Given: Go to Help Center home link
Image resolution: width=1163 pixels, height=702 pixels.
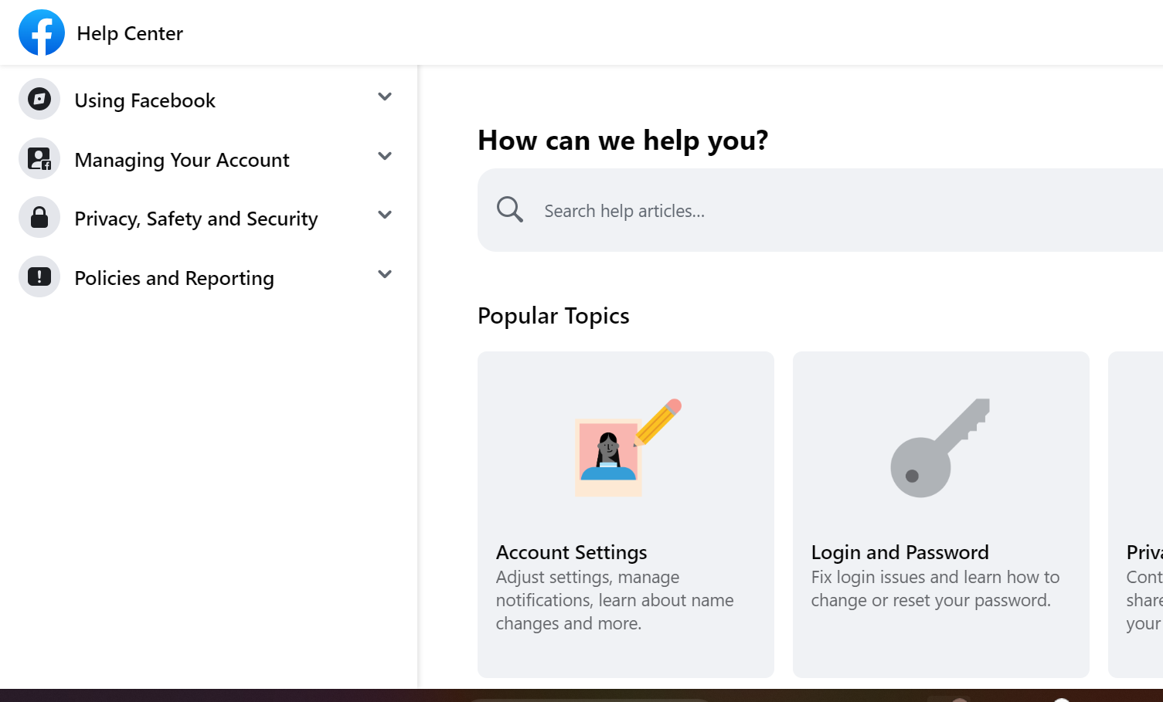Looking at the screenshot, I should click(130, 33).
